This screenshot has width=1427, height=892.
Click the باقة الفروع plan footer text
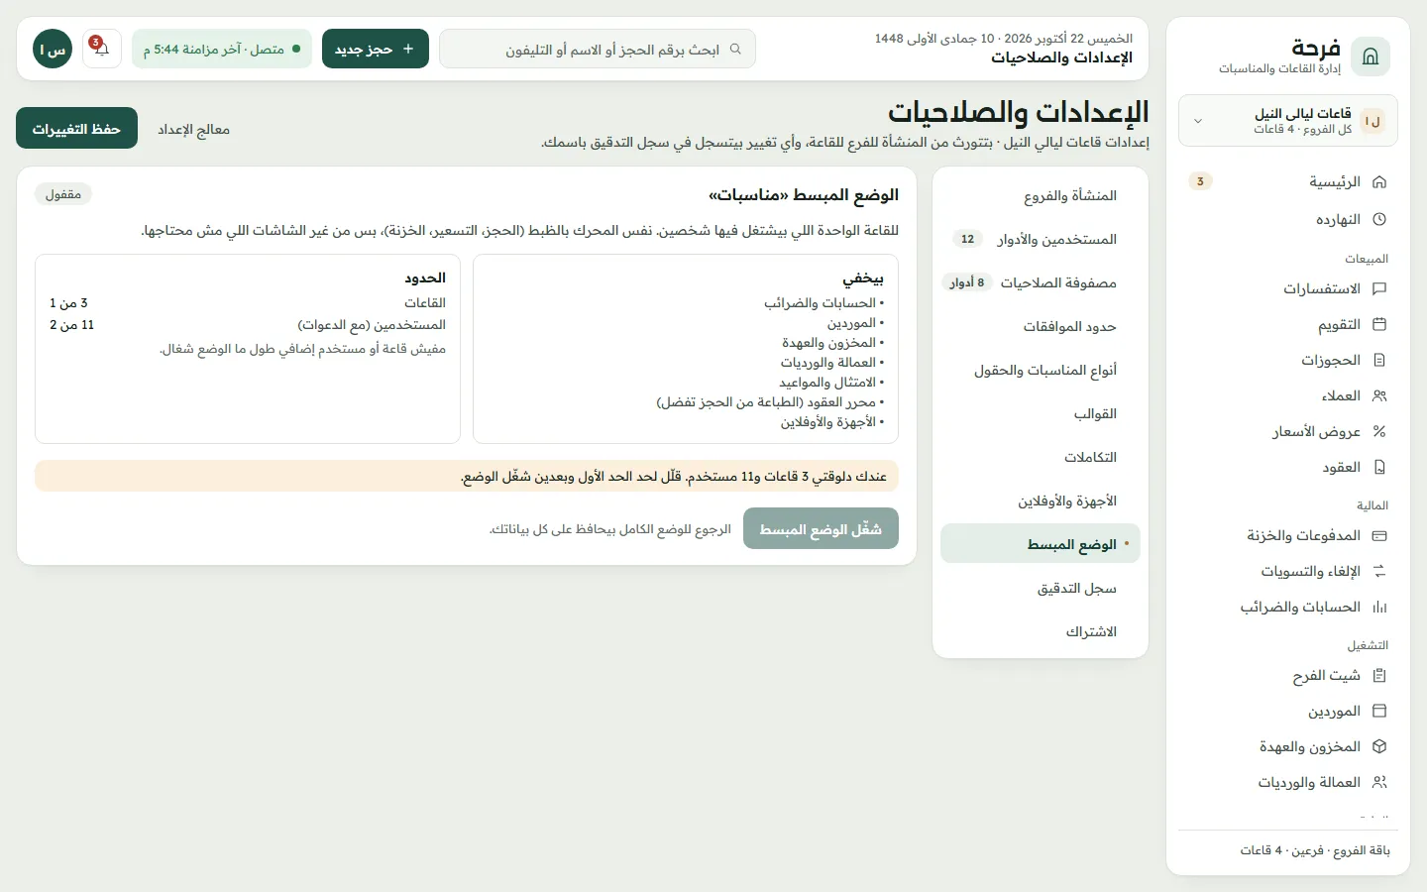1315,850
